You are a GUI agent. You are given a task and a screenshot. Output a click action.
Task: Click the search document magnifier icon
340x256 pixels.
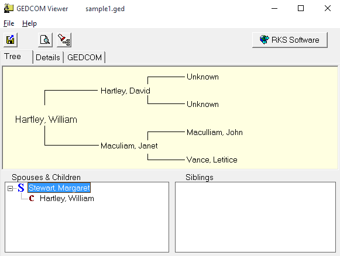click(45, 40)
